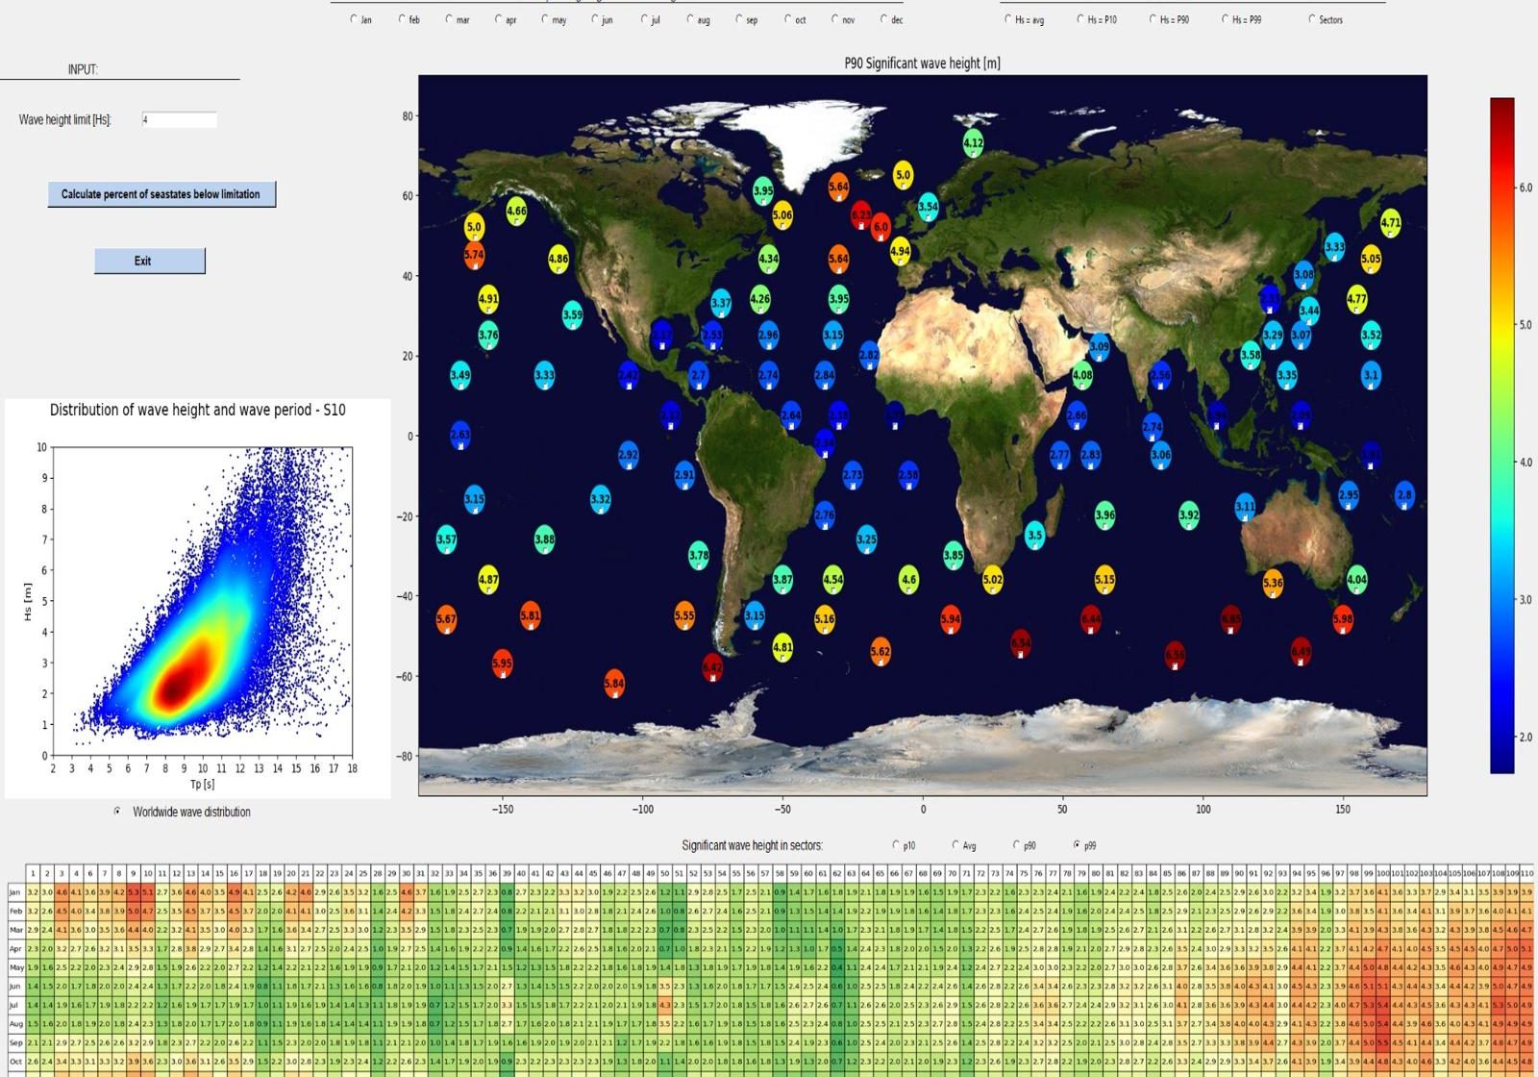Select the 4.26 marker
This screenshot has height=1077, width=1538.
coord(760,299)
